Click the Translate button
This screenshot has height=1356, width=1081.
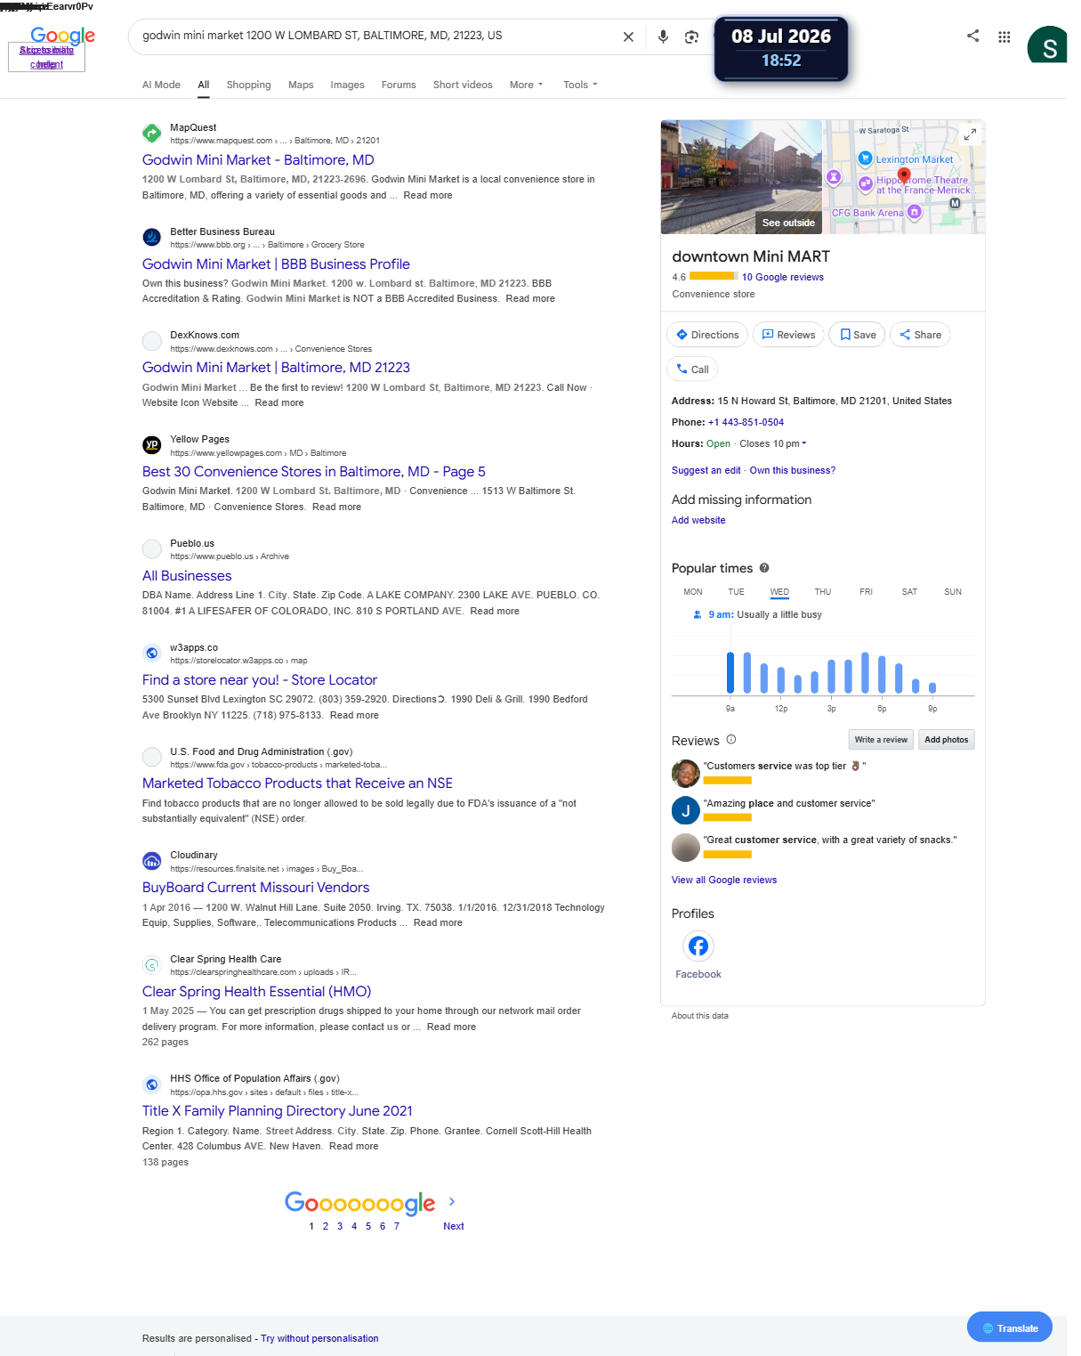click(1010, 1328)
